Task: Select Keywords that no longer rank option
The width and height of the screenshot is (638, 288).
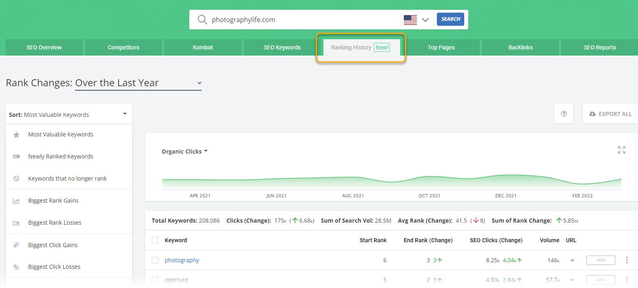Action: tap(69, 179)
